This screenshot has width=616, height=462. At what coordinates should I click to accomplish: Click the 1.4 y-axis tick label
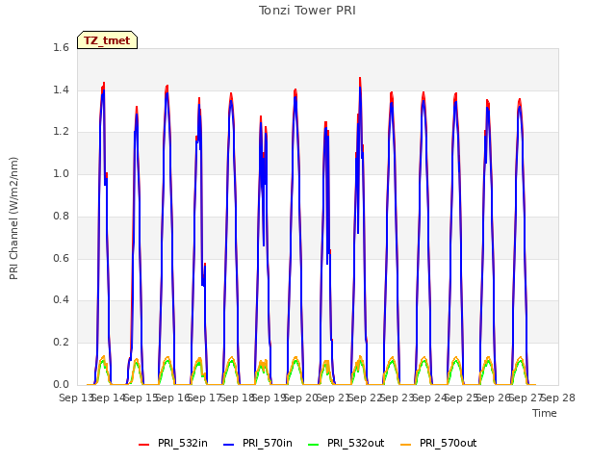coord(61,90)
